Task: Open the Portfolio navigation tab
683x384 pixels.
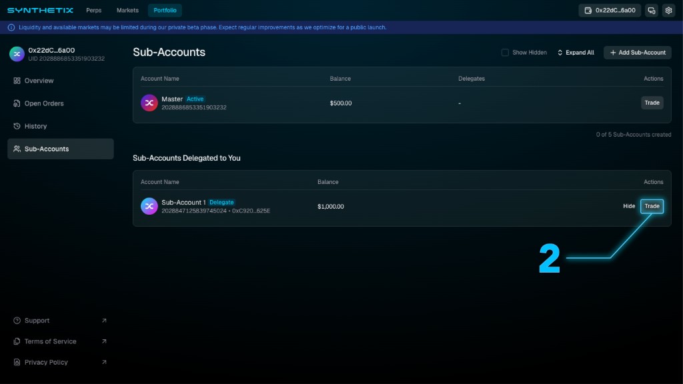Action: [x=164, y=10]
